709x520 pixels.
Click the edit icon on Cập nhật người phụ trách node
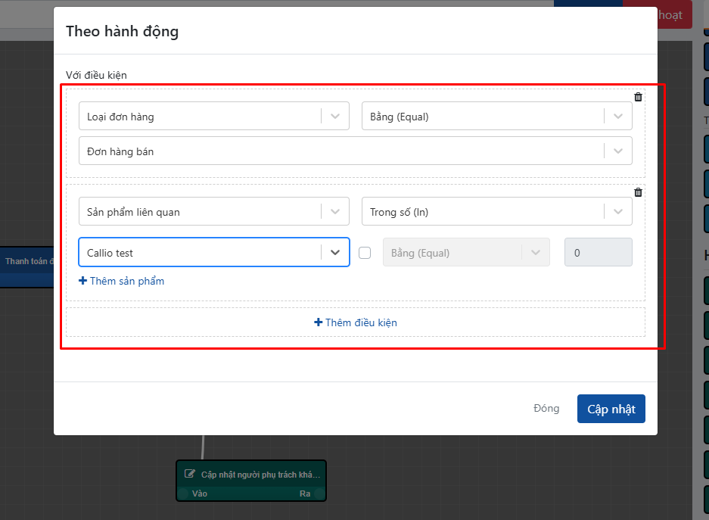point(190,475)
